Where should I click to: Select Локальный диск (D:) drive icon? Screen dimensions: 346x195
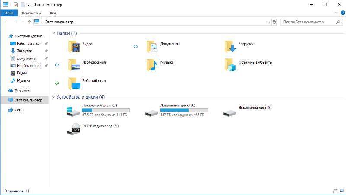click(151, 113)
